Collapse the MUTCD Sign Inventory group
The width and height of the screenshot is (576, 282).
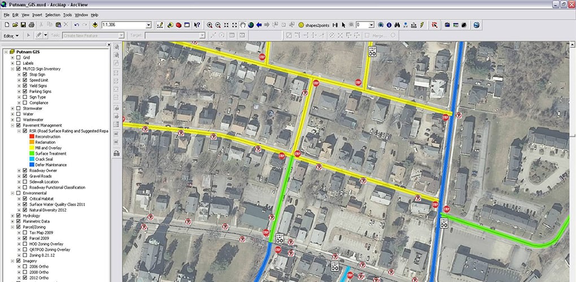(12, 69)
